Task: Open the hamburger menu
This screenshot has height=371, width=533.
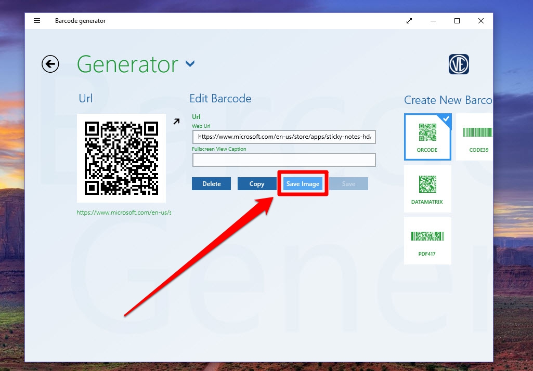Action: (x=37, y=21)
